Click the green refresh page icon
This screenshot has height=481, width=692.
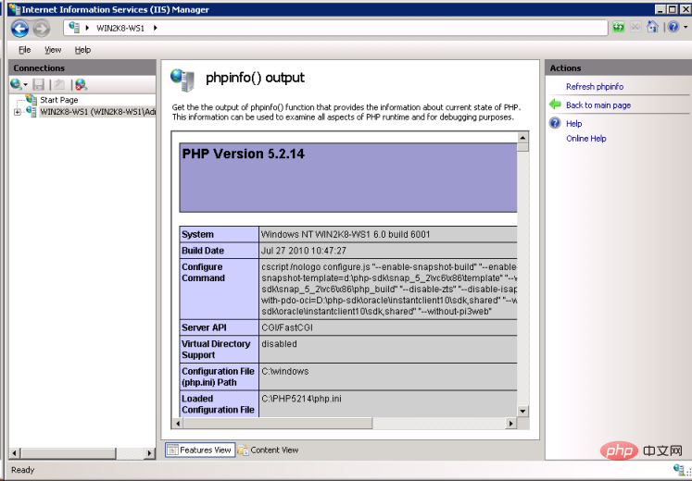[x=618, y=28]
